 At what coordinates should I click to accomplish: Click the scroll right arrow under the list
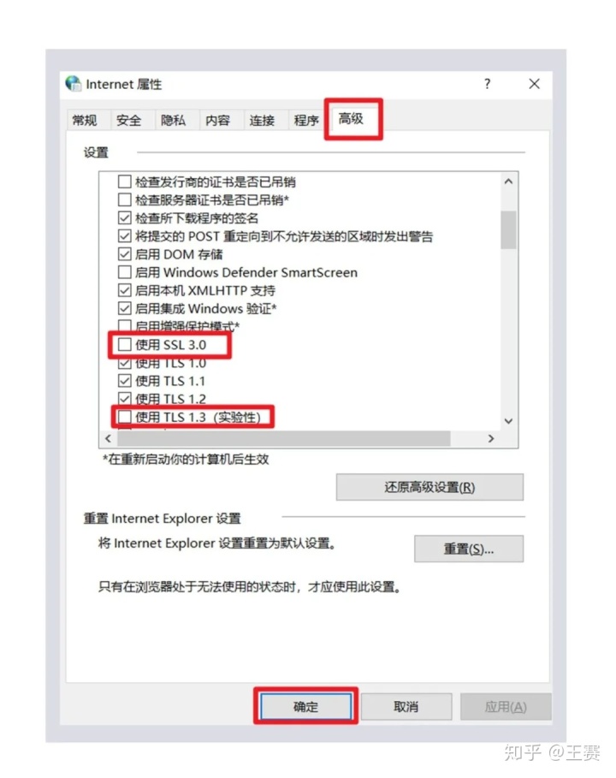[491, 438]
